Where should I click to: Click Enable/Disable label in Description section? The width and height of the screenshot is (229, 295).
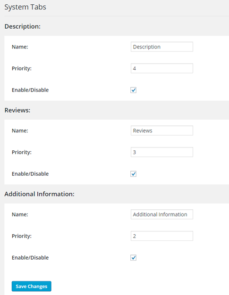[x=30, y=90]
